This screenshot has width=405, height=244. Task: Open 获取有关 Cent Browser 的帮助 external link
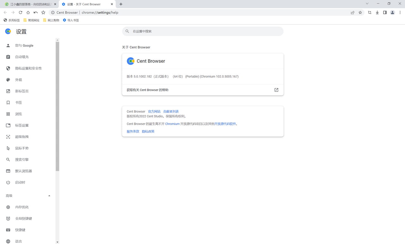[202, 90]
